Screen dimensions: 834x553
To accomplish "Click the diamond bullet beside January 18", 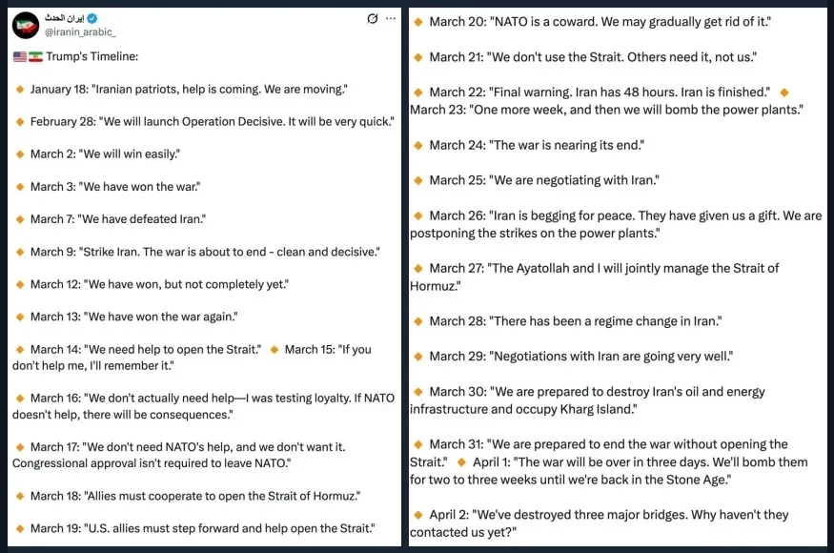I will pyautogui.click(x=19, y=90).
